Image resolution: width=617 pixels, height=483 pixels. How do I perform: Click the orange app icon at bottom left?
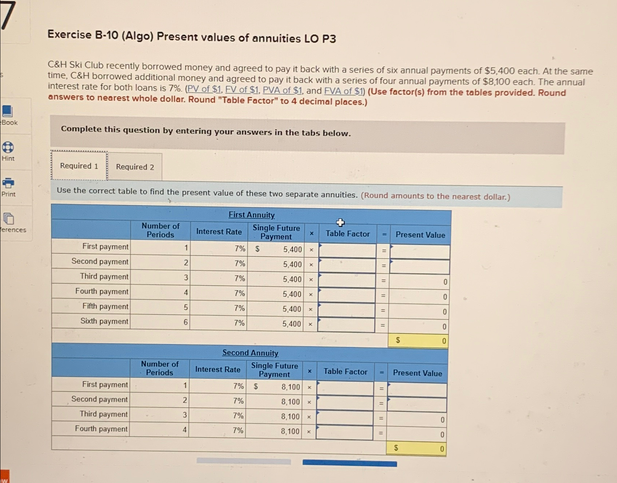[4, 479]
